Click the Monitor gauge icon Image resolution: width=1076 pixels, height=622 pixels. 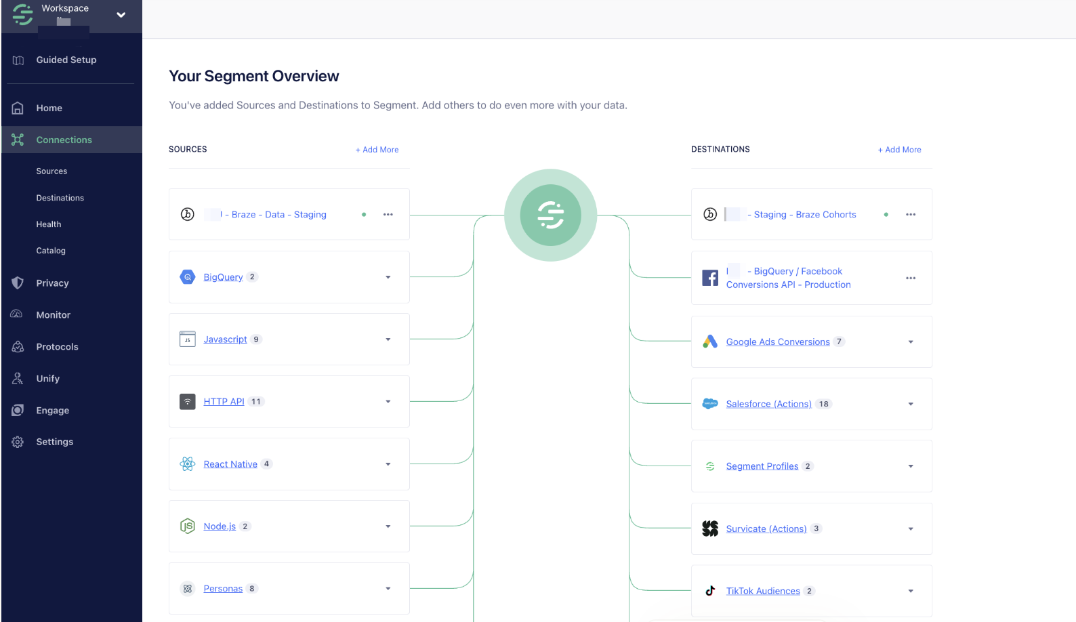coord(17,314)
